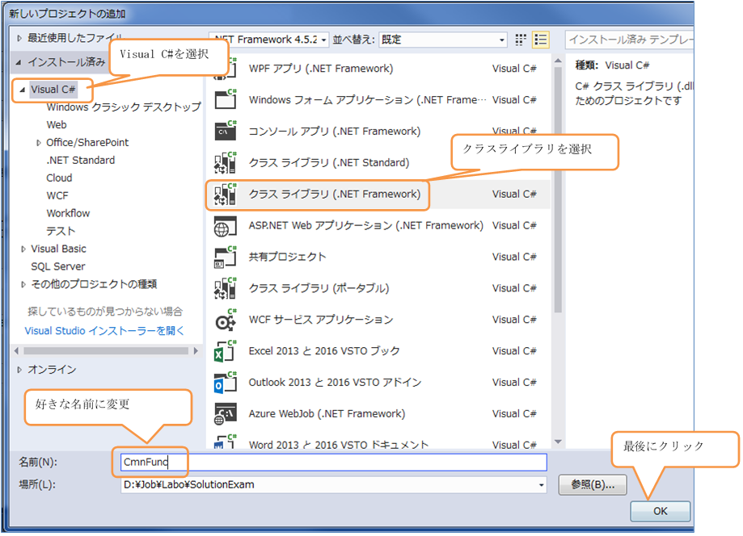The width and height of the screenshot is (743, 536).
Task: Choose the コンソール アプリ template icon
Action: coord(225,132)
